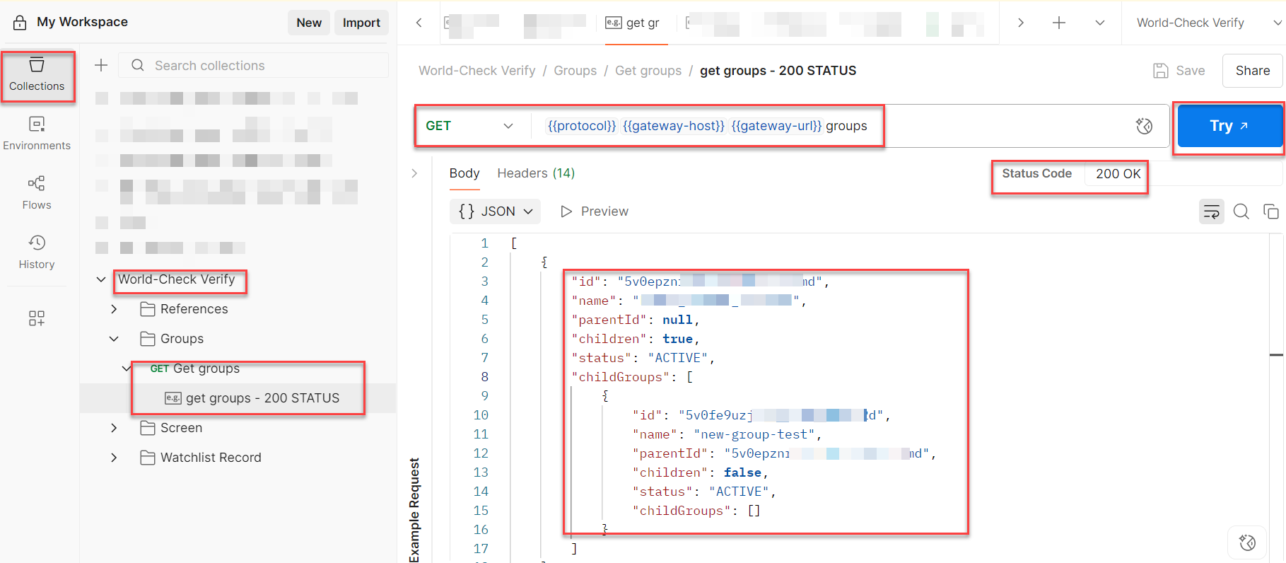Toggle line wrap in response body
This screenshot has height=563, width=1286.
[x=1212, y=211]
